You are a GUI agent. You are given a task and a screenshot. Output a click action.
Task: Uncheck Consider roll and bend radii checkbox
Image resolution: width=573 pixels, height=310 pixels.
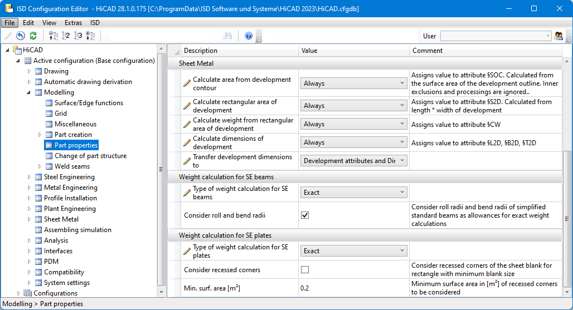coord(305,215)
